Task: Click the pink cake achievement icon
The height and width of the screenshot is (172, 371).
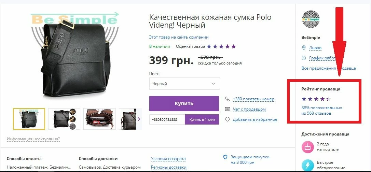Action: (x=307, y=146)
